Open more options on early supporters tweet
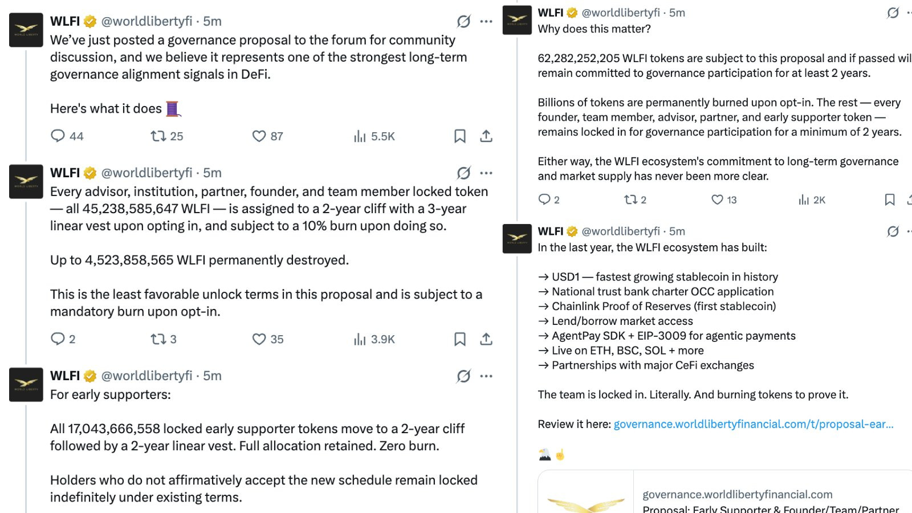The width and height of the screenshot is (912, 513). [486, 376]
